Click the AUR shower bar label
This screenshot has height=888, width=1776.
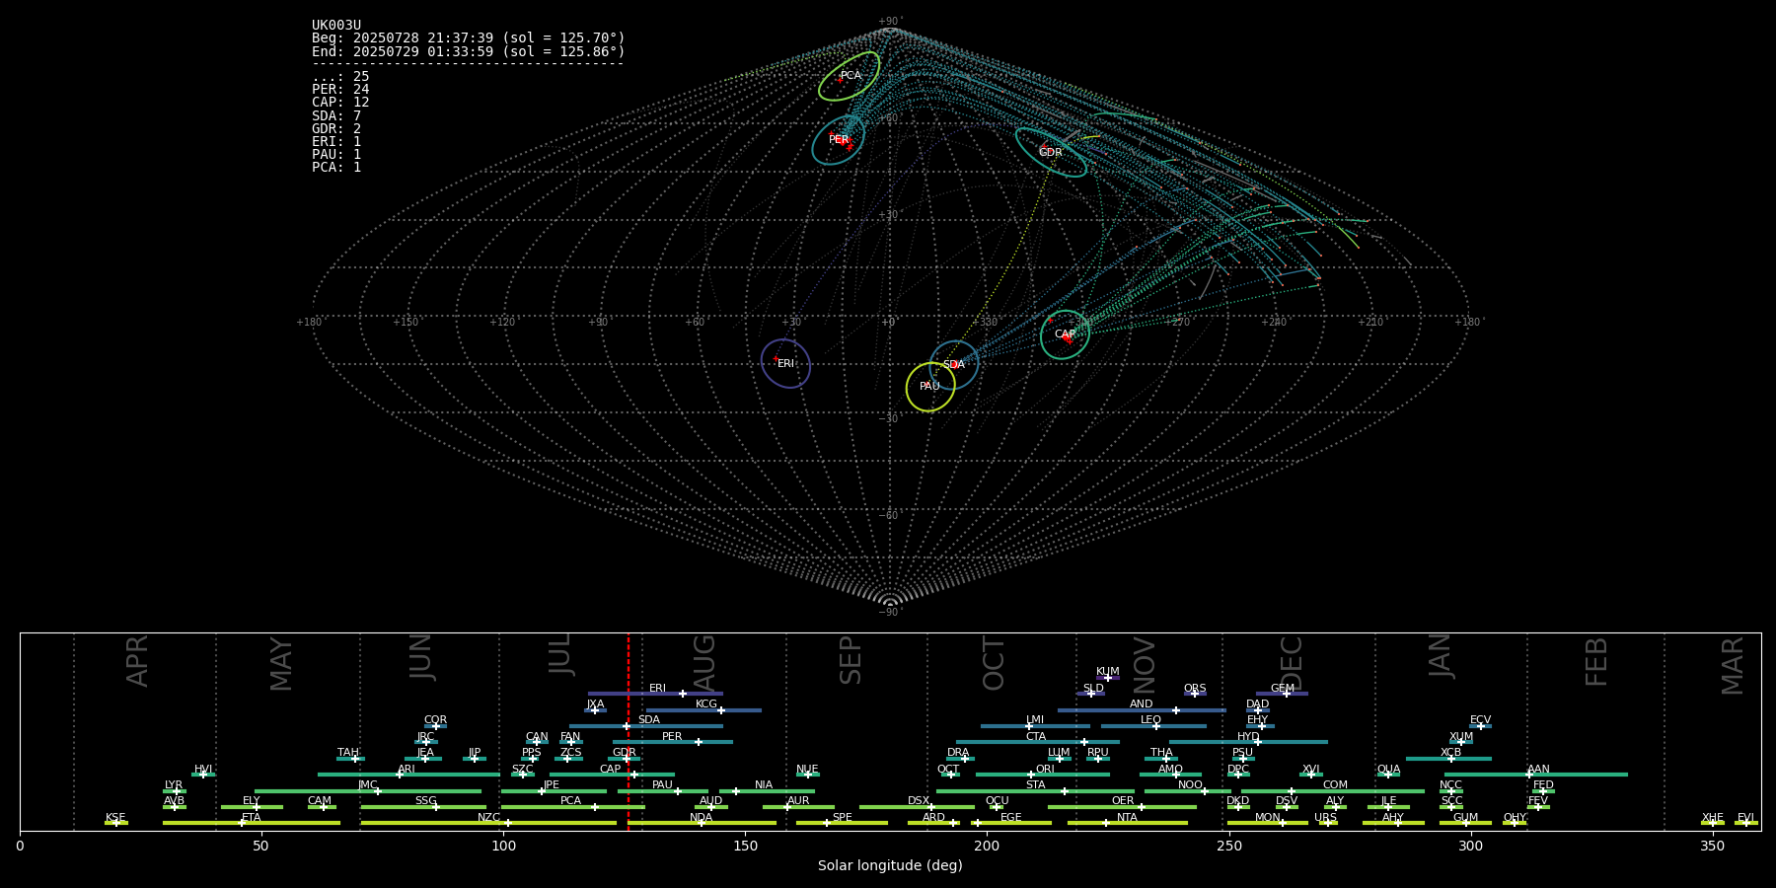798,801
